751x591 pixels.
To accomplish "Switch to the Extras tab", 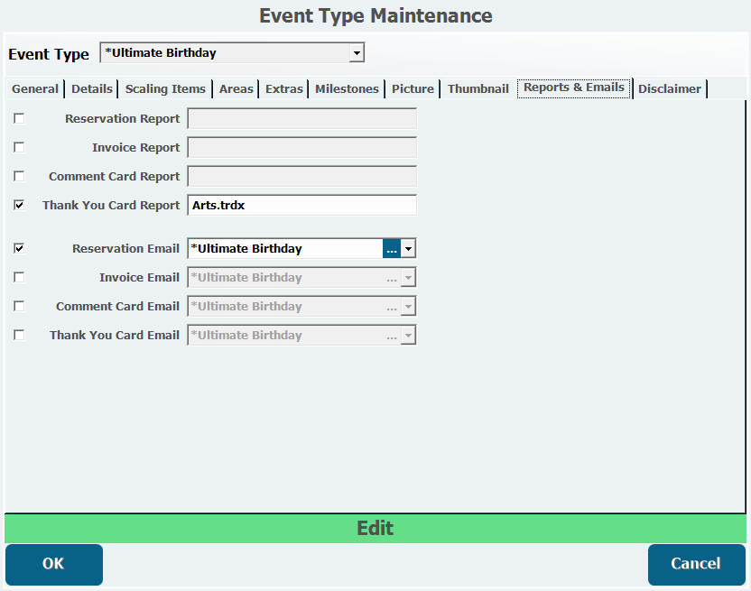I will pos(284,88).
